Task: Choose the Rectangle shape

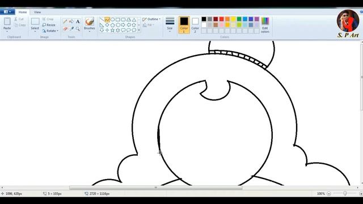Action: point(118,20)
